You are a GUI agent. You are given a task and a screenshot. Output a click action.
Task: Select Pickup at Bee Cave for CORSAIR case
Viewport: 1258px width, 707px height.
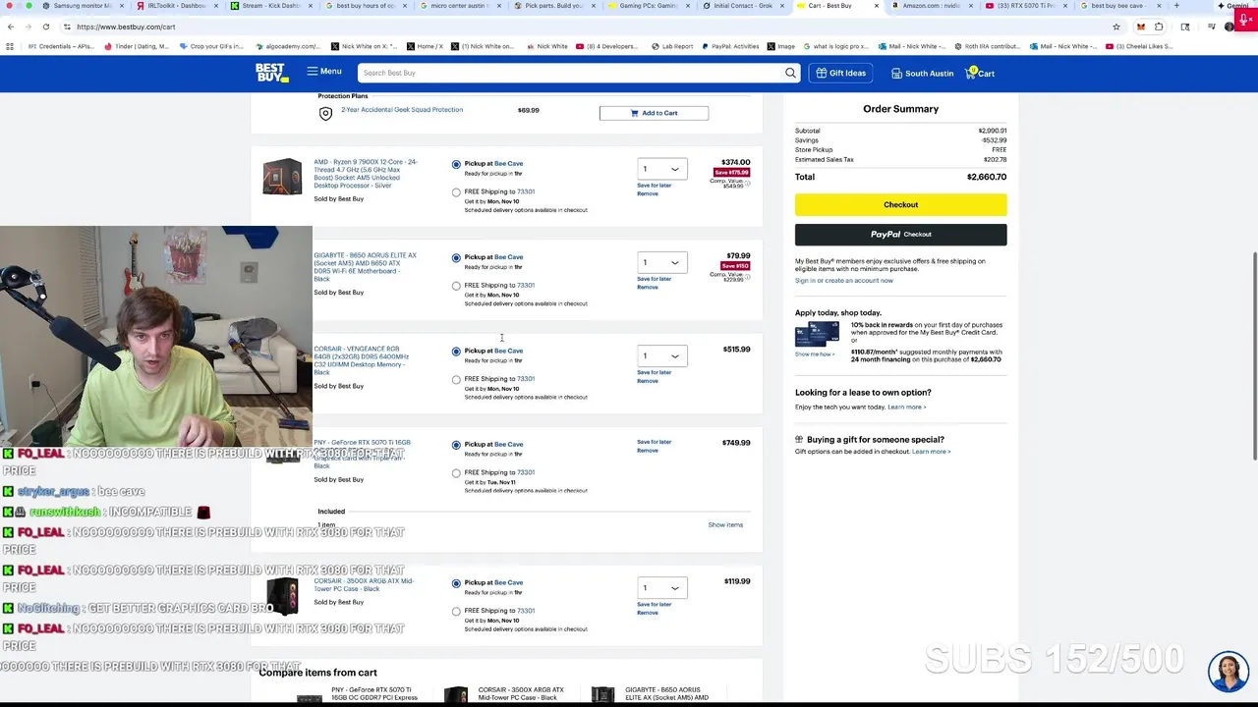(456, 583)
